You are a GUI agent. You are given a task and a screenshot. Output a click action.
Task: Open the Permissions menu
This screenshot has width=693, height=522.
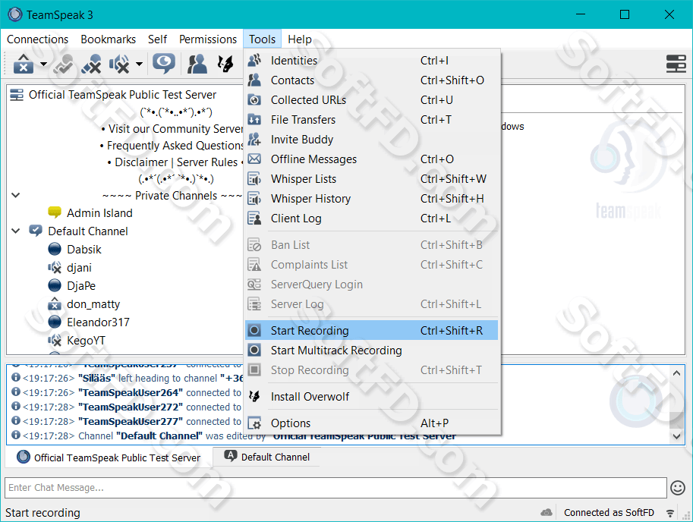point(208,39)
